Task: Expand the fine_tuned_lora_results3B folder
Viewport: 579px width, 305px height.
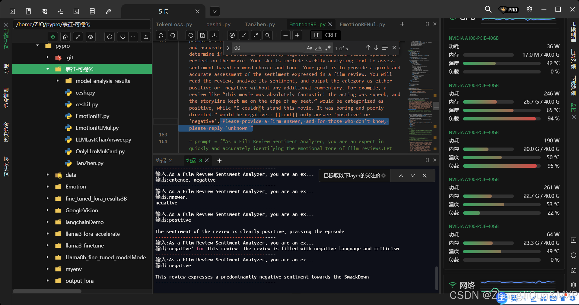Action: coord(48,198)
